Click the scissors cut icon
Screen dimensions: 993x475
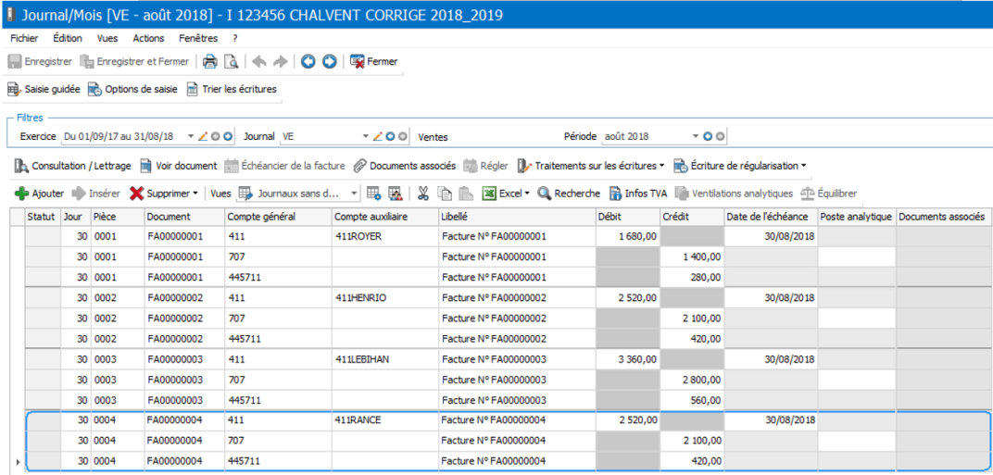tap(423, 194)
